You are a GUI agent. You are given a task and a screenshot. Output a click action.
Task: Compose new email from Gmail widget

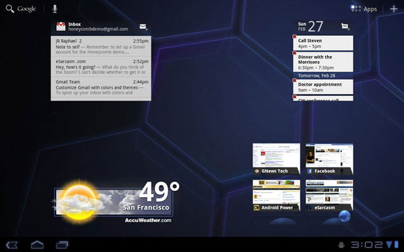[x=143, y=27]
